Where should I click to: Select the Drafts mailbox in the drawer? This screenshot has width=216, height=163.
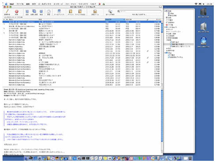click(170, 20)
